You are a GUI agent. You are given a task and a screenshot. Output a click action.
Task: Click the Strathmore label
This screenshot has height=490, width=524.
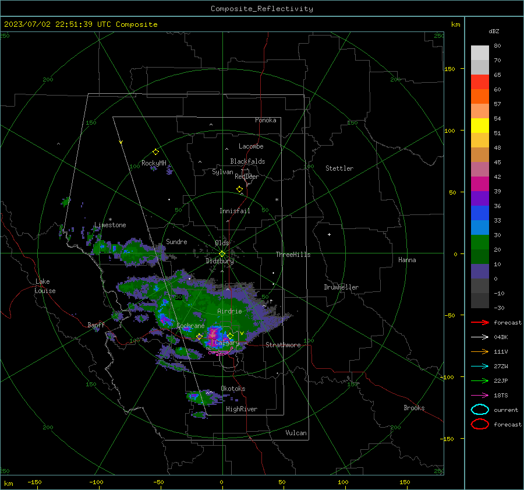pyautogui.click(x=283, y=345)
